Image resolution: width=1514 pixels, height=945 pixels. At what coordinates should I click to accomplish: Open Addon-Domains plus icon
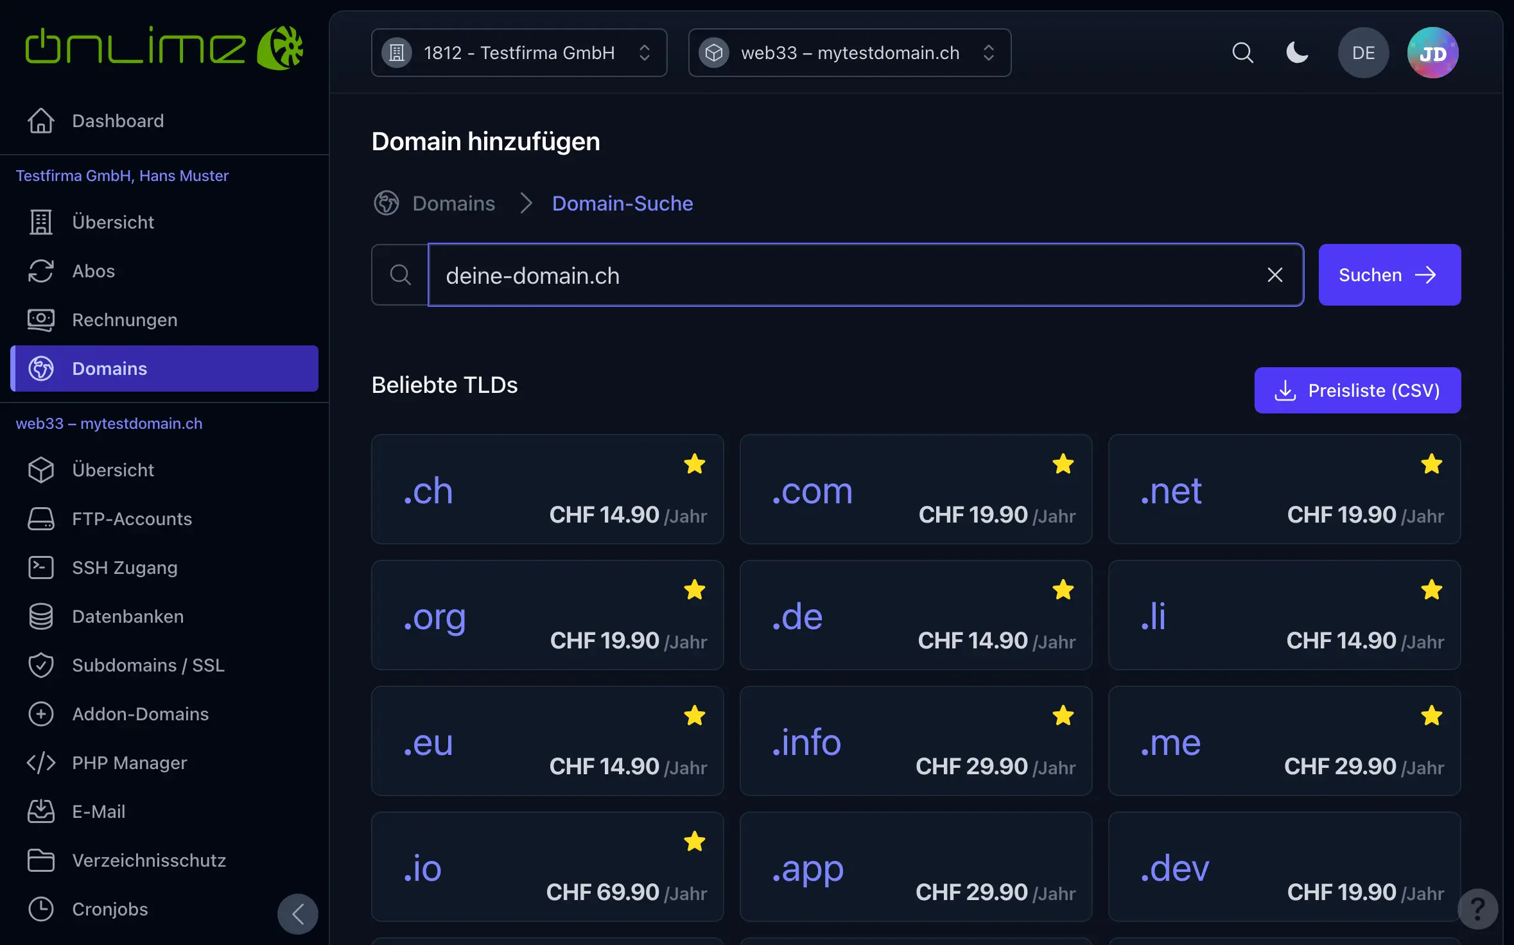pyautogui.click(x=41, y=714)
